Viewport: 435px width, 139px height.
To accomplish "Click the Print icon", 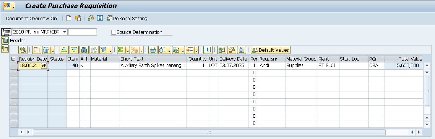I will click(x=153, y=50).
